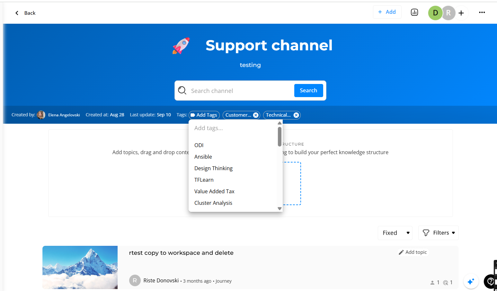
Task: Pick Value Added Tax tag
Action: [214, 191]
